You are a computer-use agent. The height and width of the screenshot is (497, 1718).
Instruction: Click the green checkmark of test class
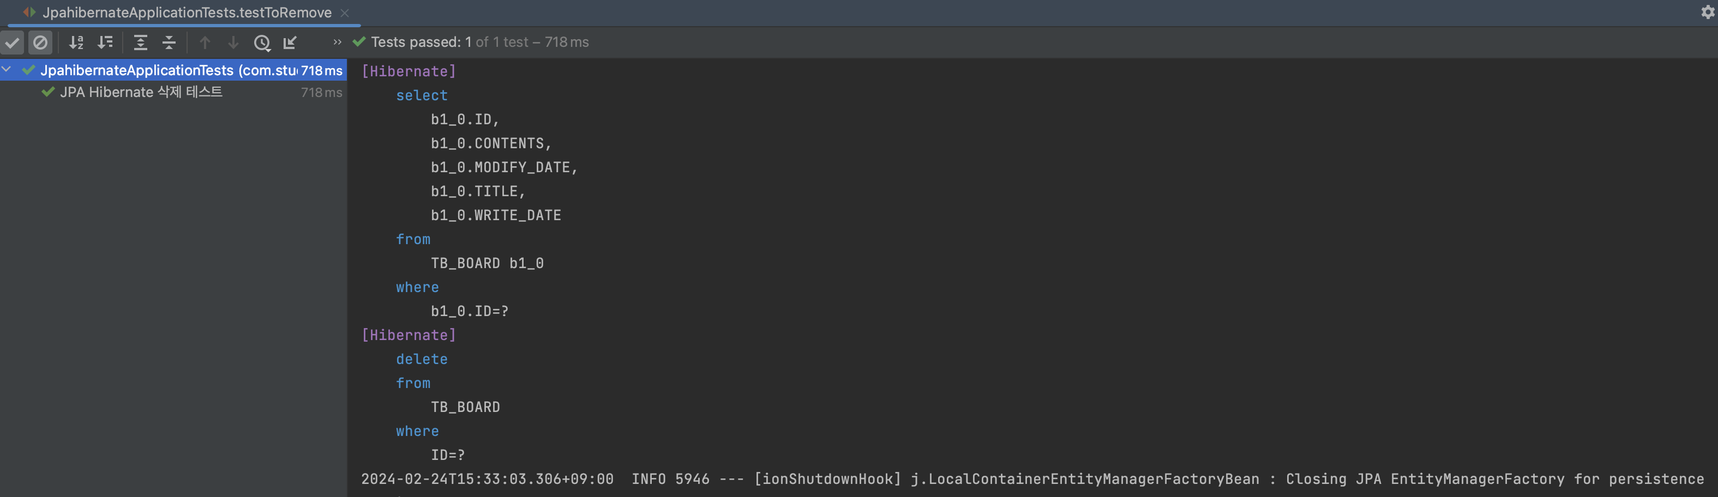pyautogui.click(x=29, y=70)
